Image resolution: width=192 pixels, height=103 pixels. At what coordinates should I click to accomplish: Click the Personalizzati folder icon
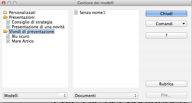[x=5, y=12]
